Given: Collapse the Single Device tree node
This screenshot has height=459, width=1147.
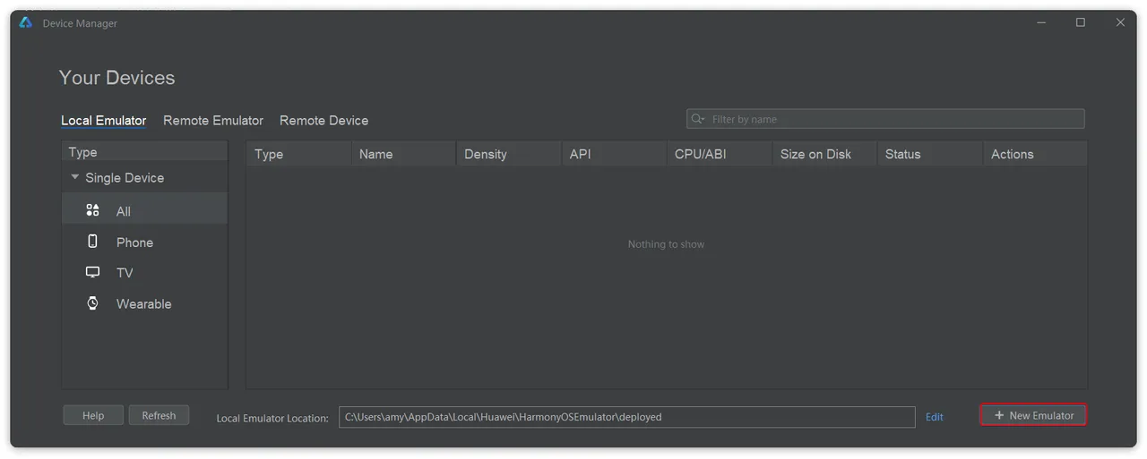Looking at the screenshot, I should click(x=75, y=177).
